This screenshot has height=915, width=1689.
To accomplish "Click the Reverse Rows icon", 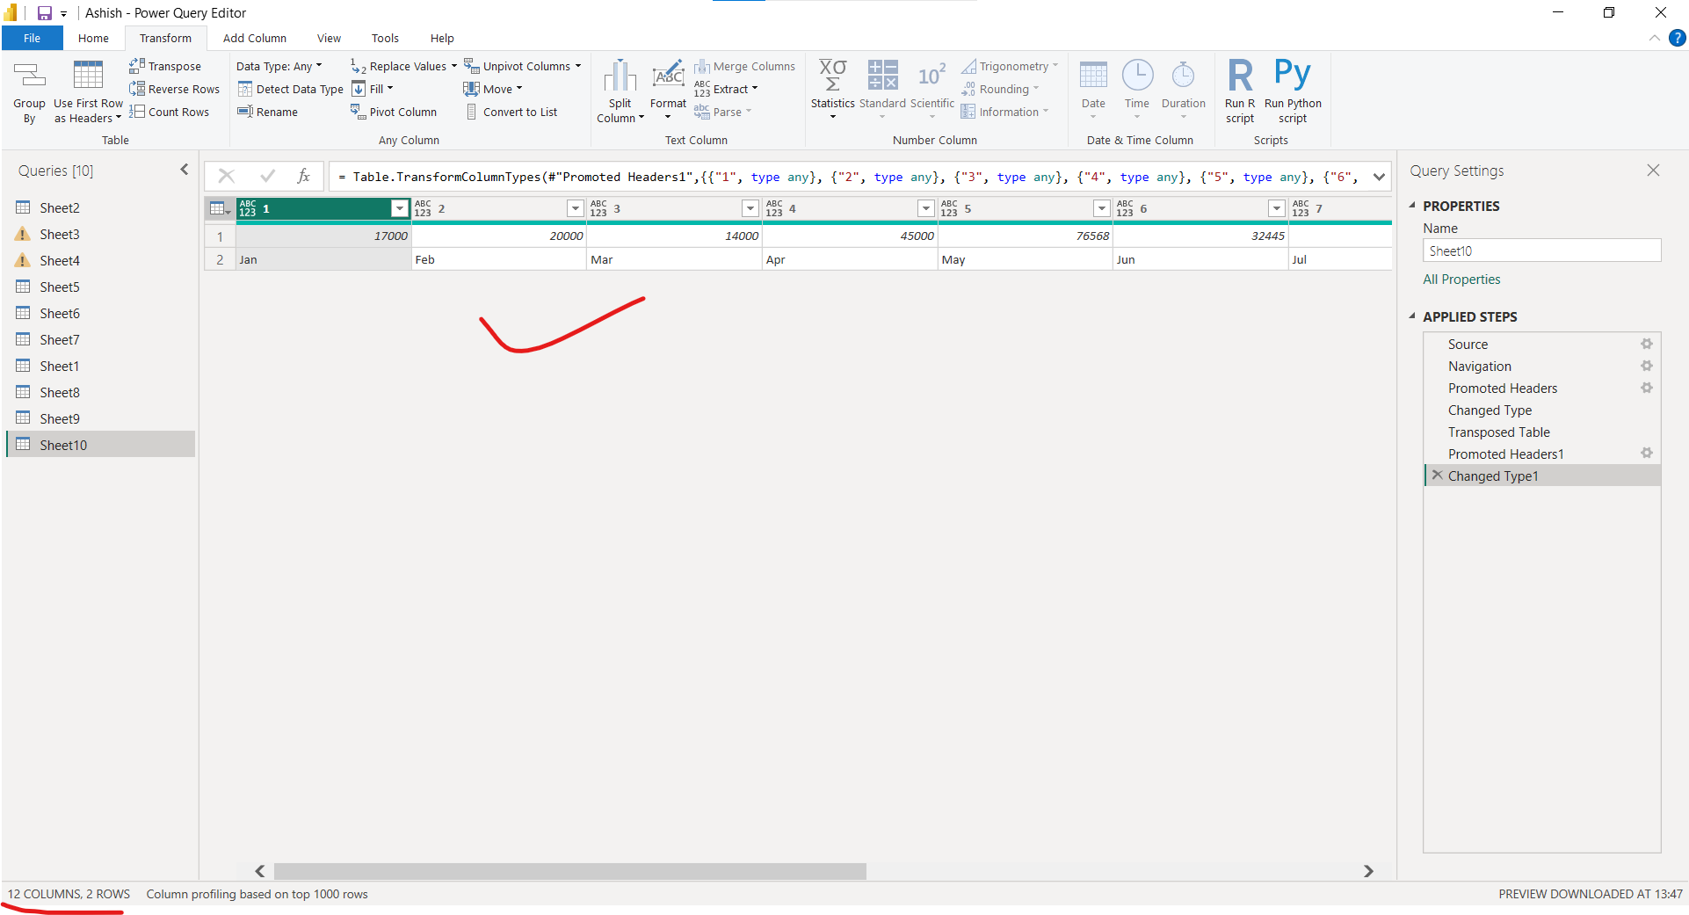I will [137, 89].
